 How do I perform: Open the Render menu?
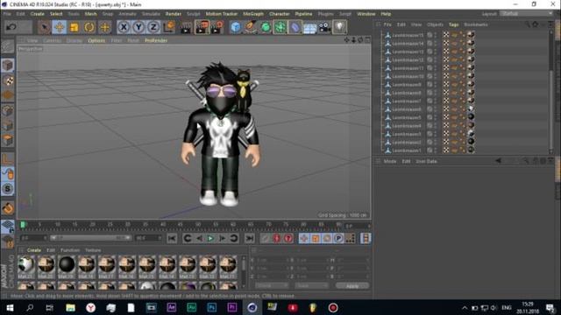(174, 14)
